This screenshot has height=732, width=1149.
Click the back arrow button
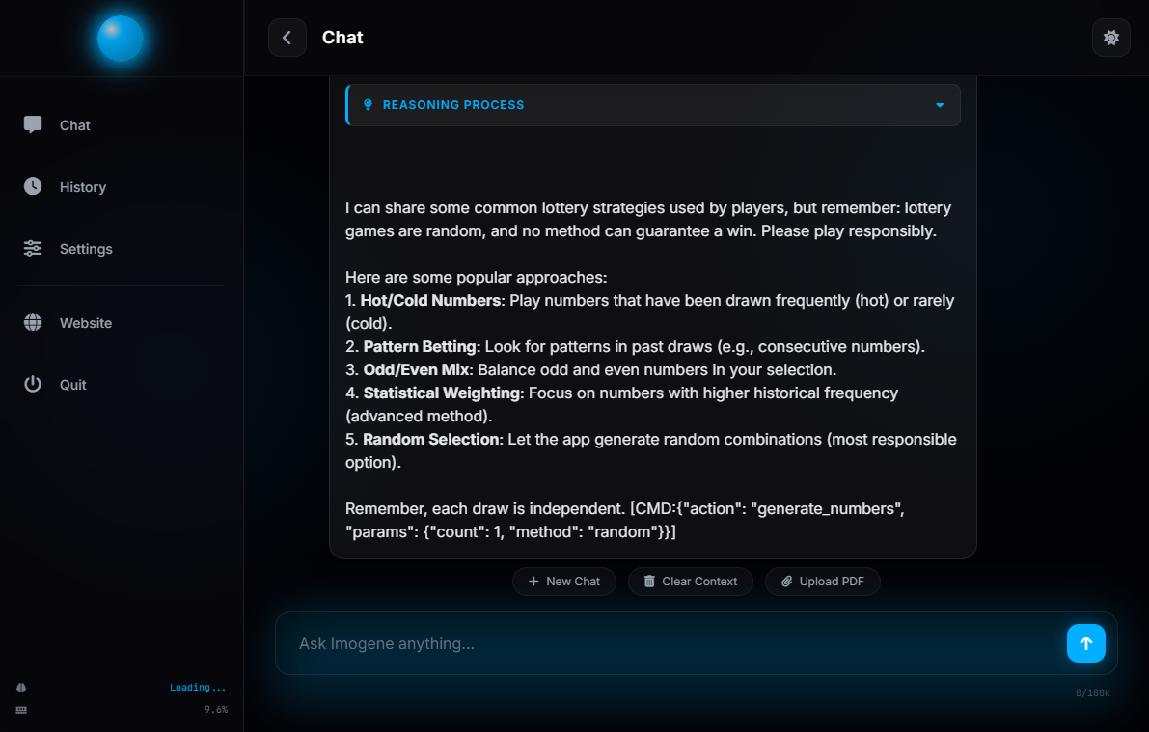pyautogui.click(x=287, y=38)
